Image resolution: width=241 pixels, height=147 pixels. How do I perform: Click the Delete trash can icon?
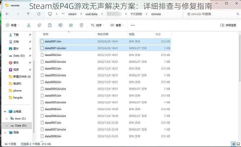click(81, 25)
